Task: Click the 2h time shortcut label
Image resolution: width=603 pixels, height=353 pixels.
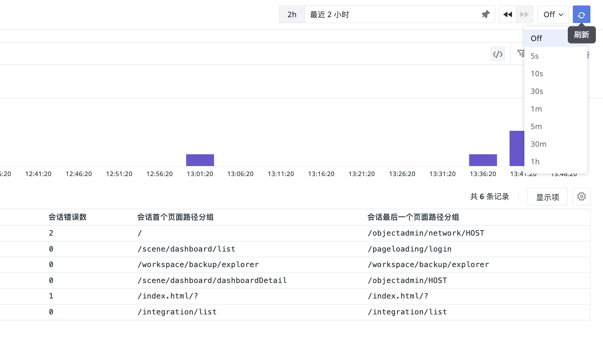Action: coord(292,15)
